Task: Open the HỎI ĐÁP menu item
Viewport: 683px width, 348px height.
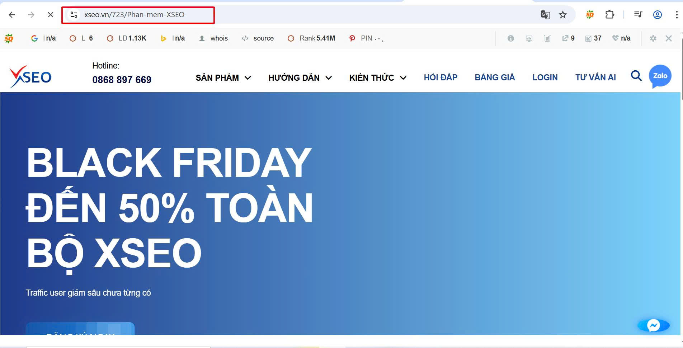Action: (441, 77)
